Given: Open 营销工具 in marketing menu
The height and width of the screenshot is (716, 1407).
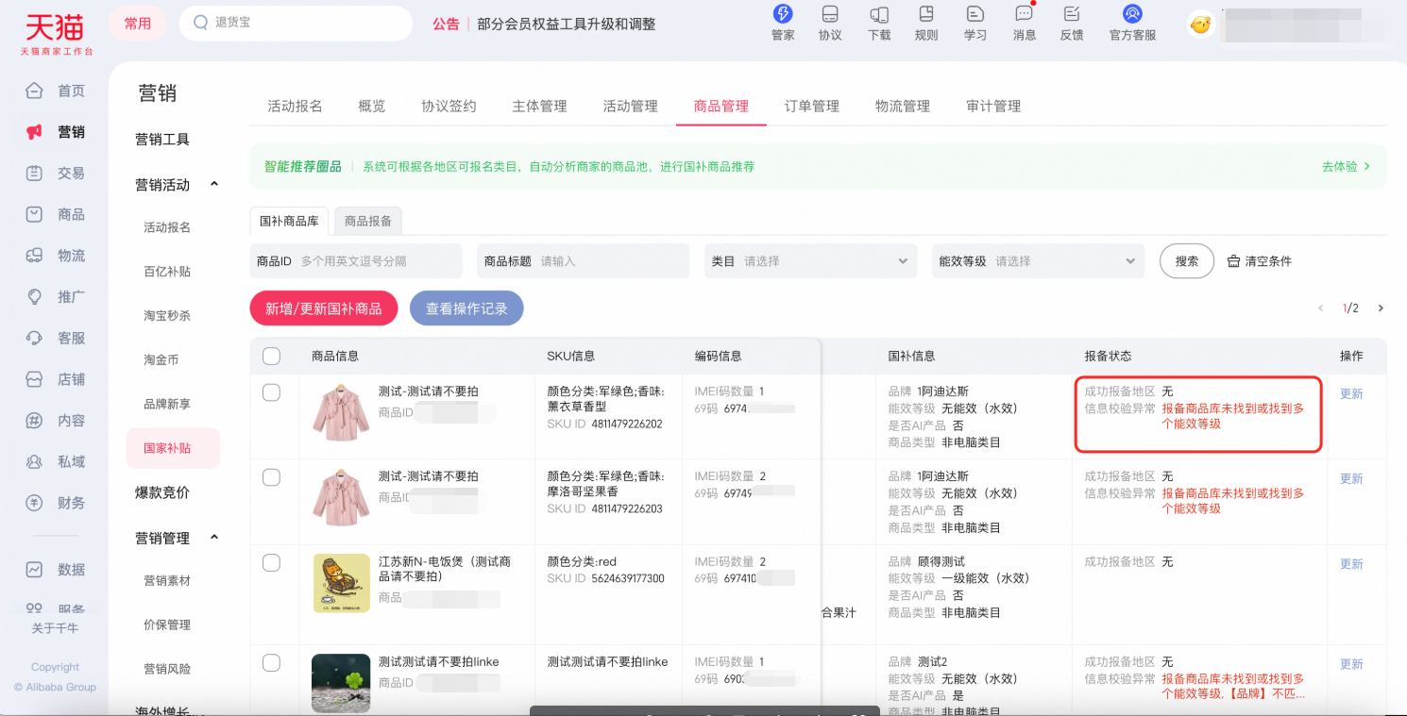Looking at the screenshot, I should point(162,140).
